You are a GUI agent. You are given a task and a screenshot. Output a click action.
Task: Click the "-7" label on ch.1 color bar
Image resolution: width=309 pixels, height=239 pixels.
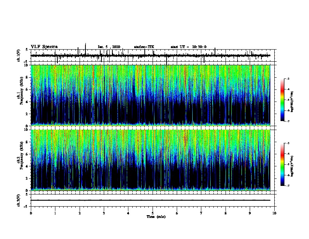click(288, 121)
